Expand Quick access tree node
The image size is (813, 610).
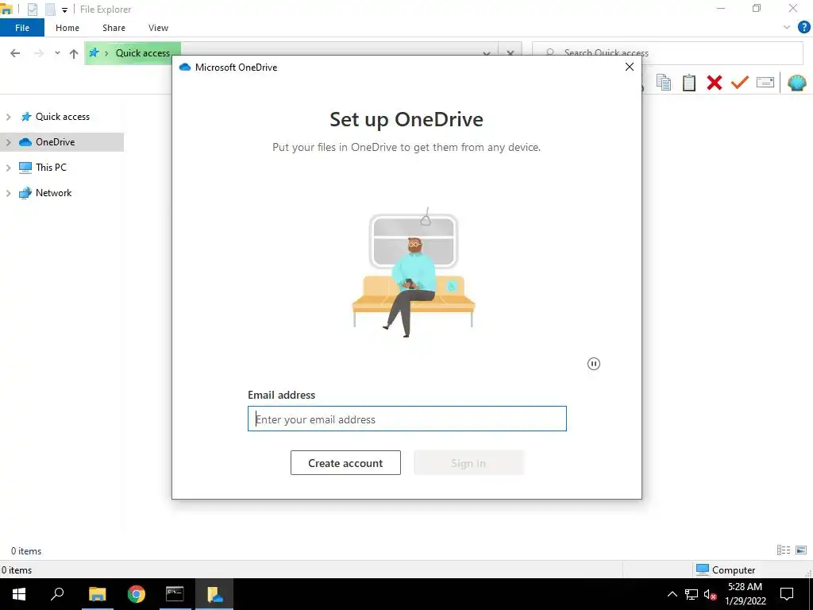point(8,117)
